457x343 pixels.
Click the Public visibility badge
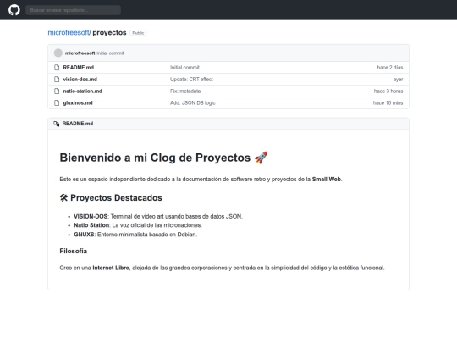[138, 33]
